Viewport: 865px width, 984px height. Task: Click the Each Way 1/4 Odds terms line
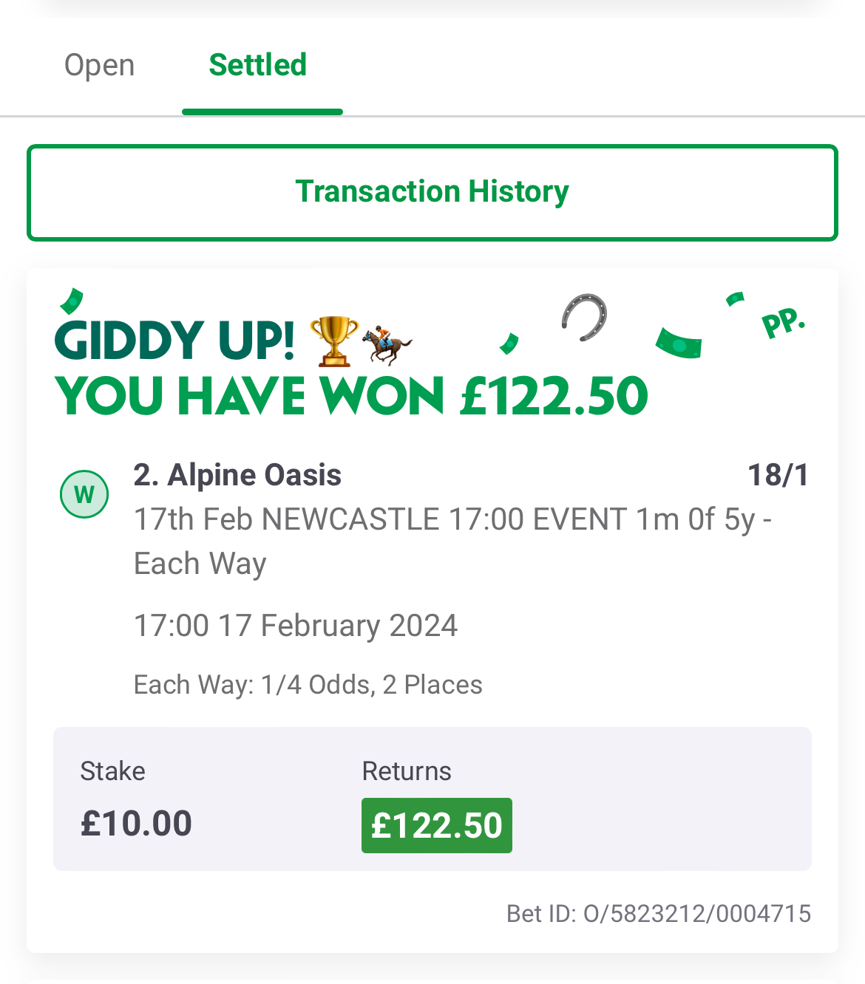coord(308,685)
